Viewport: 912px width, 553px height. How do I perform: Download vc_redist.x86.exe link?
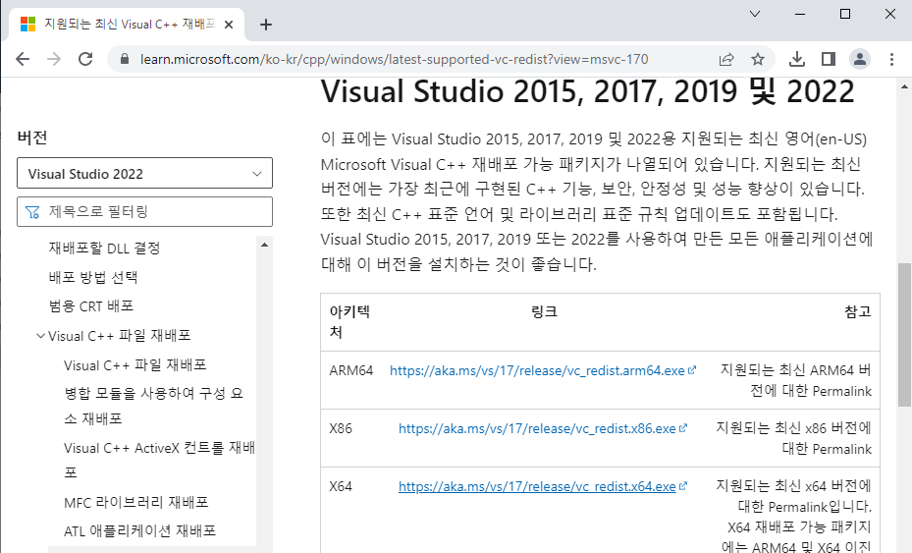pos(537,429)
